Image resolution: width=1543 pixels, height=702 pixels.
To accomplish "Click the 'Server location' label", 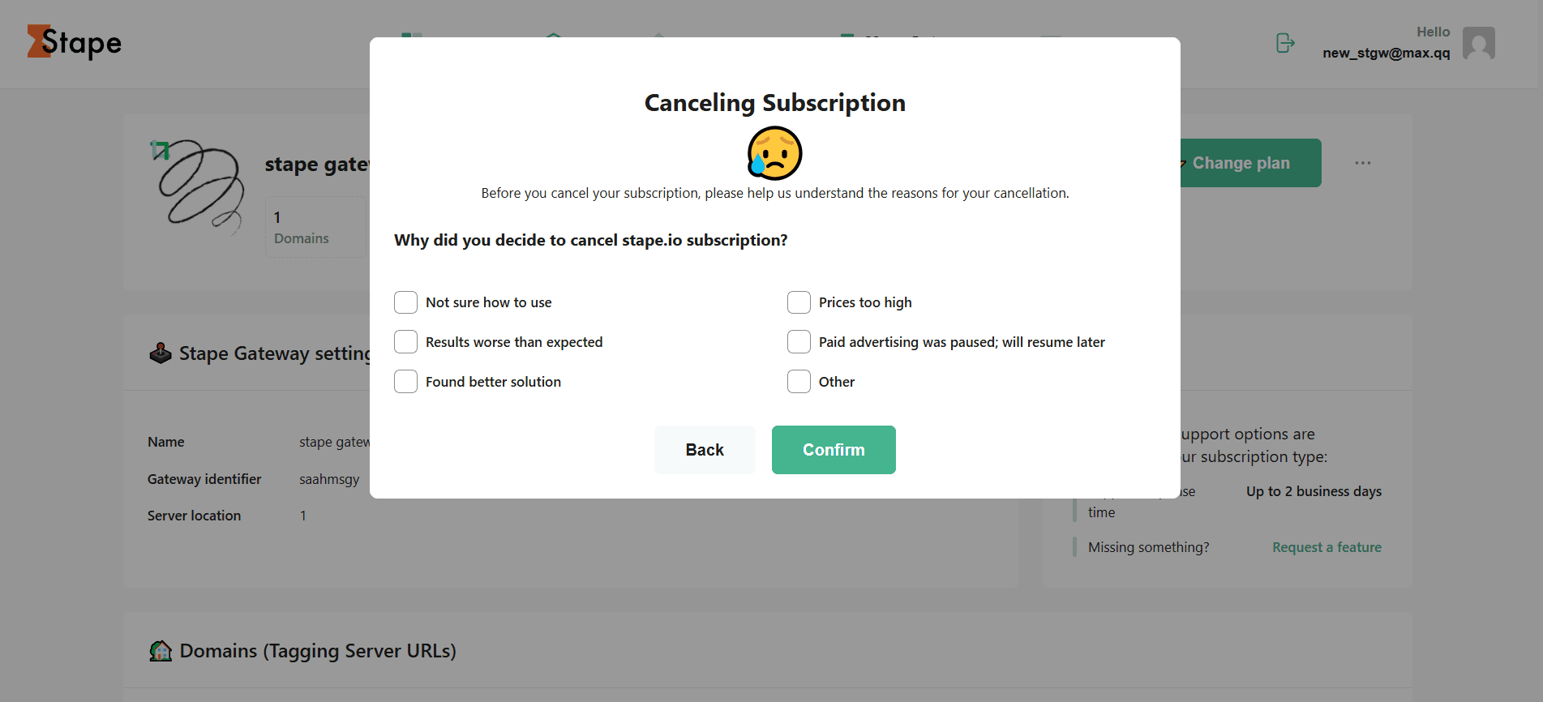I will click(194, 516).
